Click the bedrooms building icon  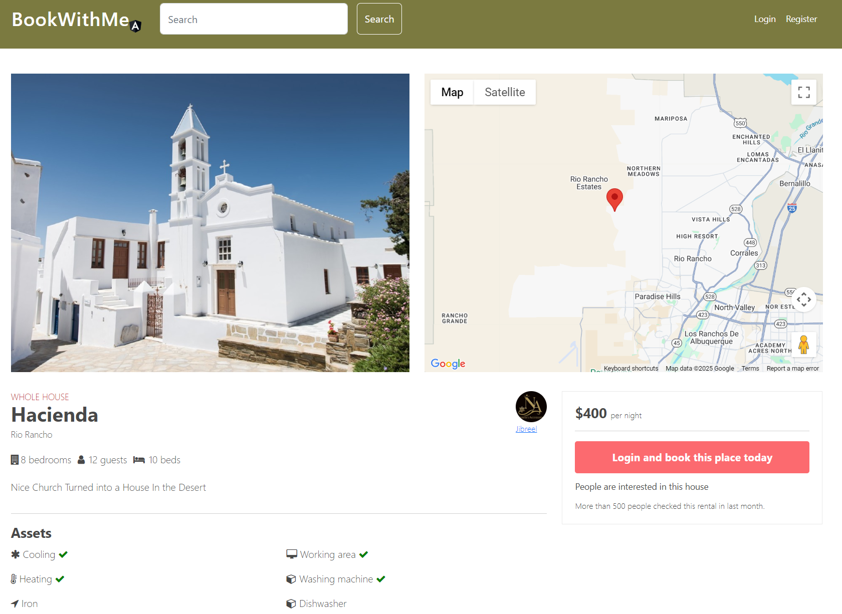(14, 459)
